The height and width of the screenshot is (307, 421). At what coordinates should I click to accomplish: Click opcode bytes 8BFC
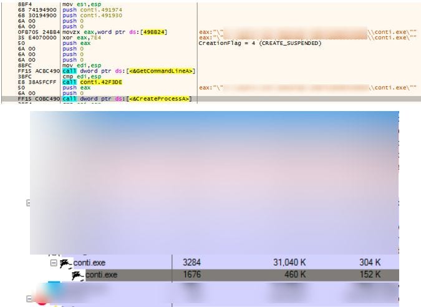click(x=24, y=66)
